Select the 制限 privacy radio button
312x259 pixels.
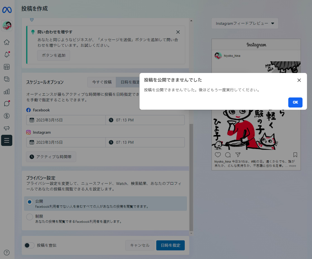tap(30, 217)
